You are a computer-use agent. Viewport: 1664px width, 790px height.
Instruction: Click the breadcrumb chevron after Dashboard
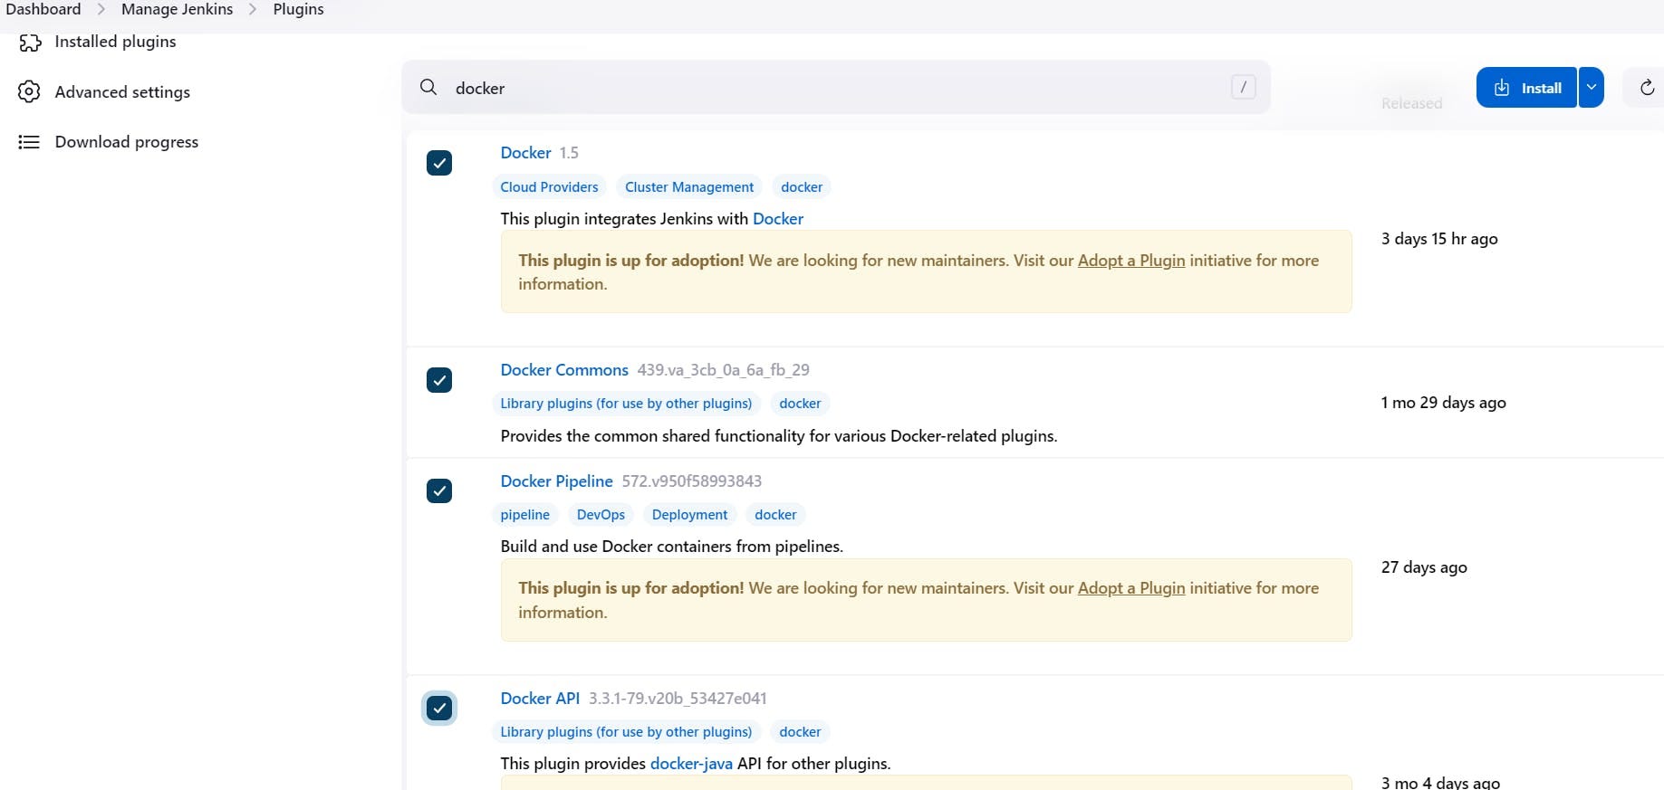101,9
